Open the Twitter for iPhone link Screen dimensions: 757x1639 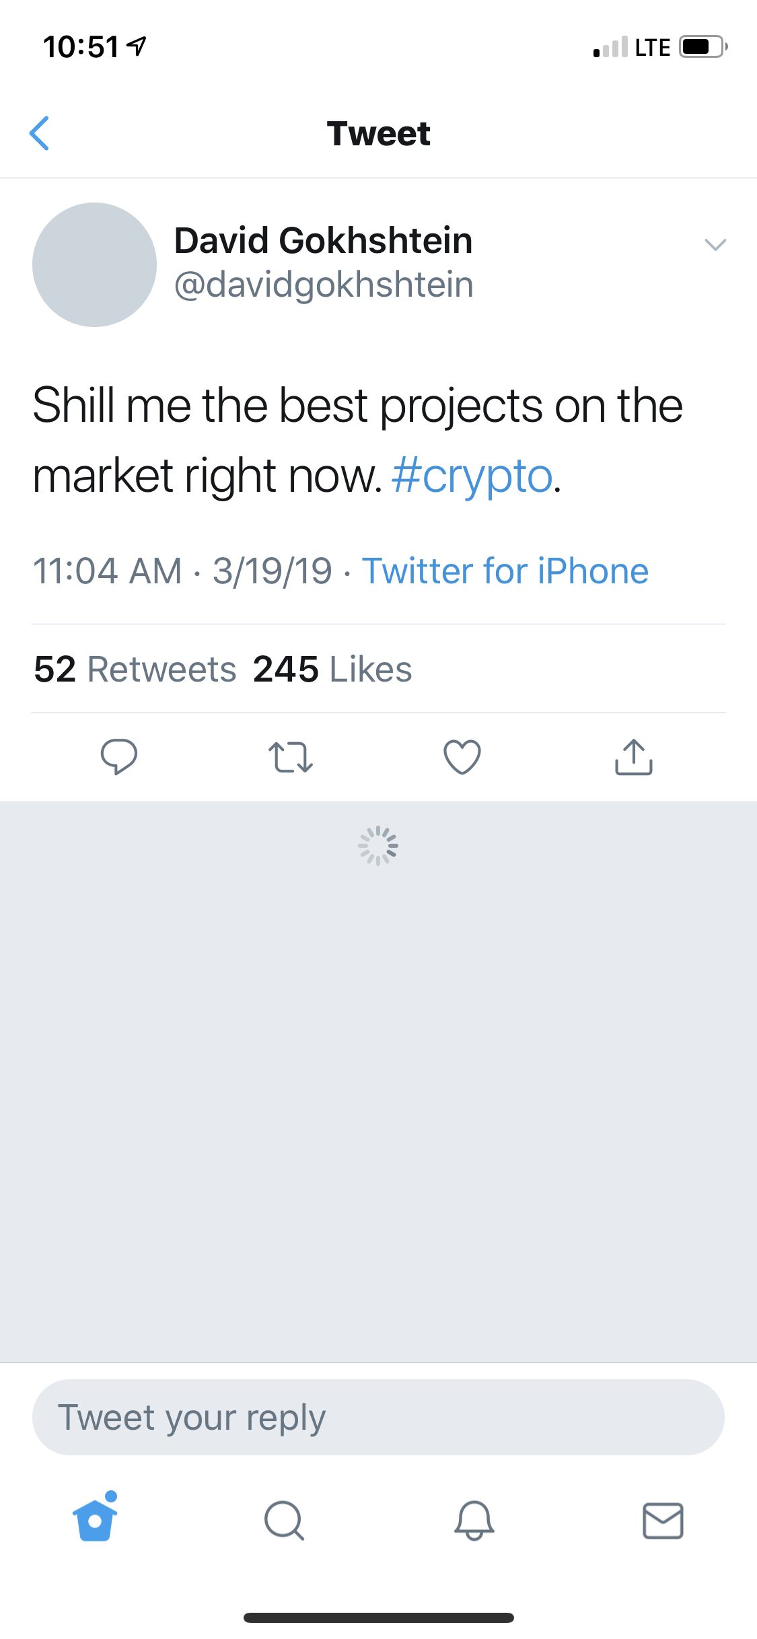(505, 571)
